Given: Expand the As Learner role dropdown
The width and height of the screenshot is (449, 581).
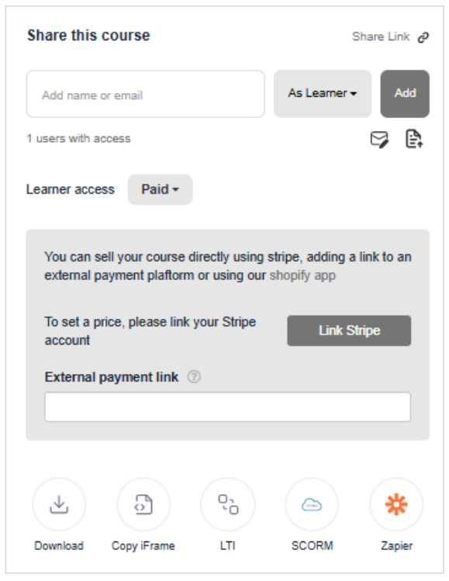Looking at the screenshot, I should click(323, 94).
